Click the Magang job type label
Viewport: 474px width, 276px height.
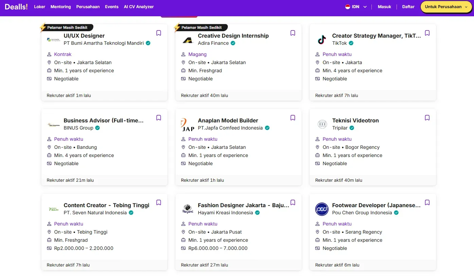[198, 54]
